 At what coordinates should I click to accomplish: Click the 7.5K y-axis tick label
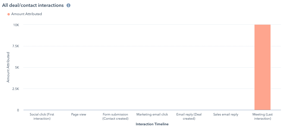(x=15, y=46)
